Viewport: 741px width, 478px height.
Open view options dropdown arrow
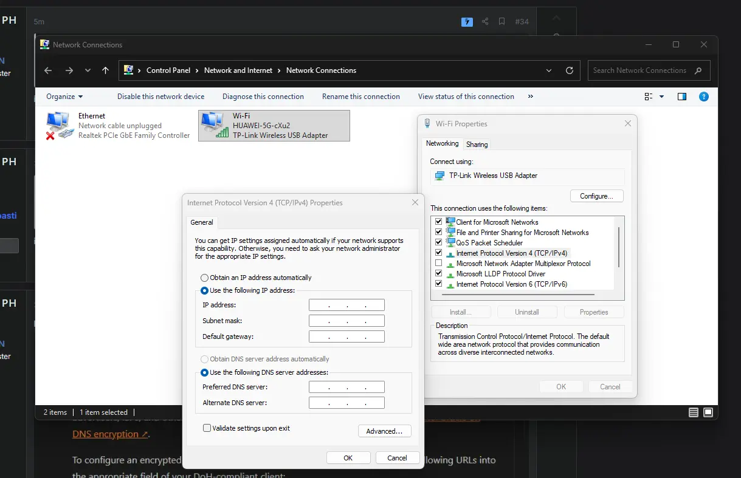pyautogui.click(x=661, y=97)
